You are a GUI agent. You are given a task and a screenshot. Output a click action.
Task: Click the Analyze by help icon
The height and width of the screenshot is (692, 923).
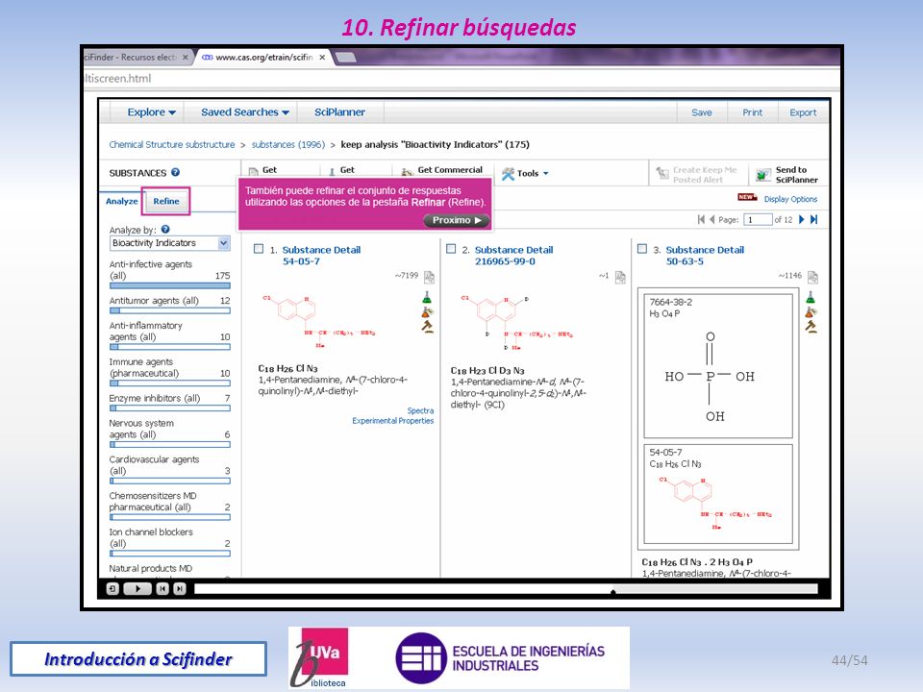[x=165, y=230]
